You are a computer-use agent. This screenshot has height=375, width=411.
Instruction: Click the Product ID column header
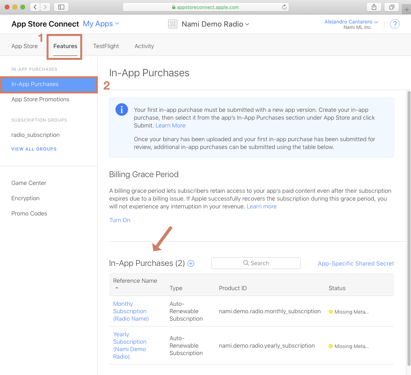click(x=233, y=288)
